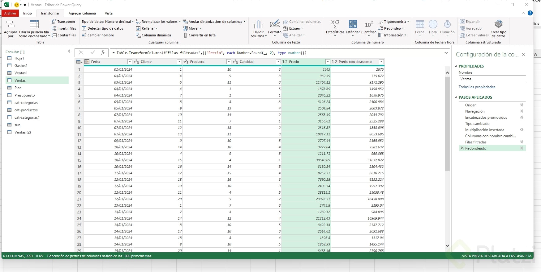Open settings gear for Origen step
This screenshot has height=272, width=541.
[x=522, y=105]
